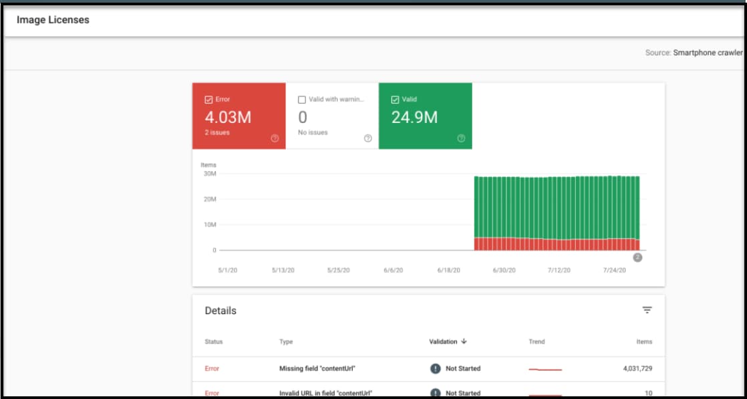
Task: Click Error status of Missing field row
Action: pyautogui.click(x=212, y=368)
